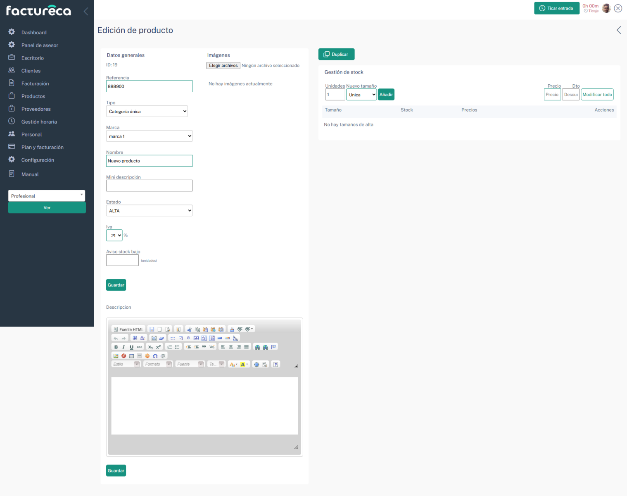627x496 pixels.
Task: Click the cut scissors icon
Action: [x=190, y=329]
